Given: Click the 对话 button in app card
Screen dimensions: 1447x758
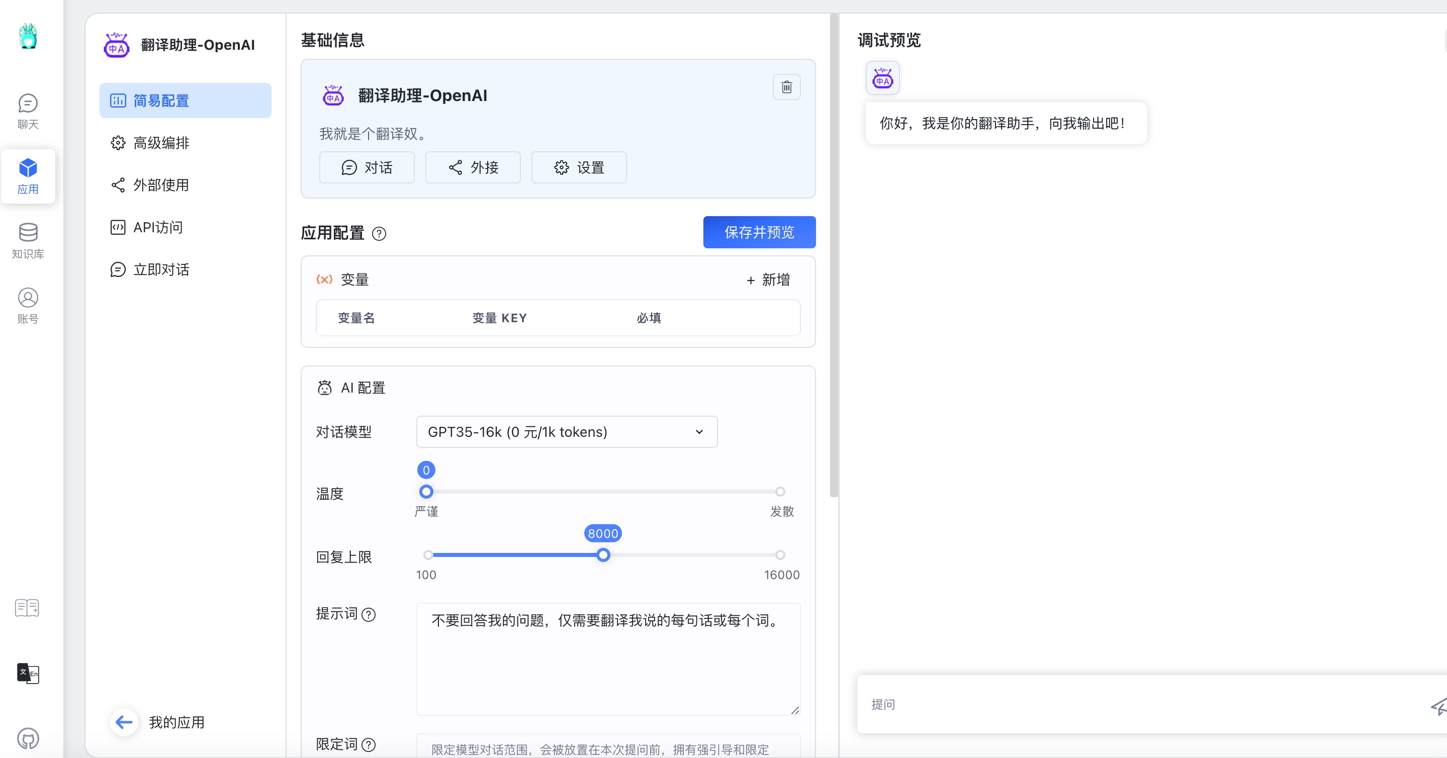Looking at the screenshot, I should click(367, 167).
